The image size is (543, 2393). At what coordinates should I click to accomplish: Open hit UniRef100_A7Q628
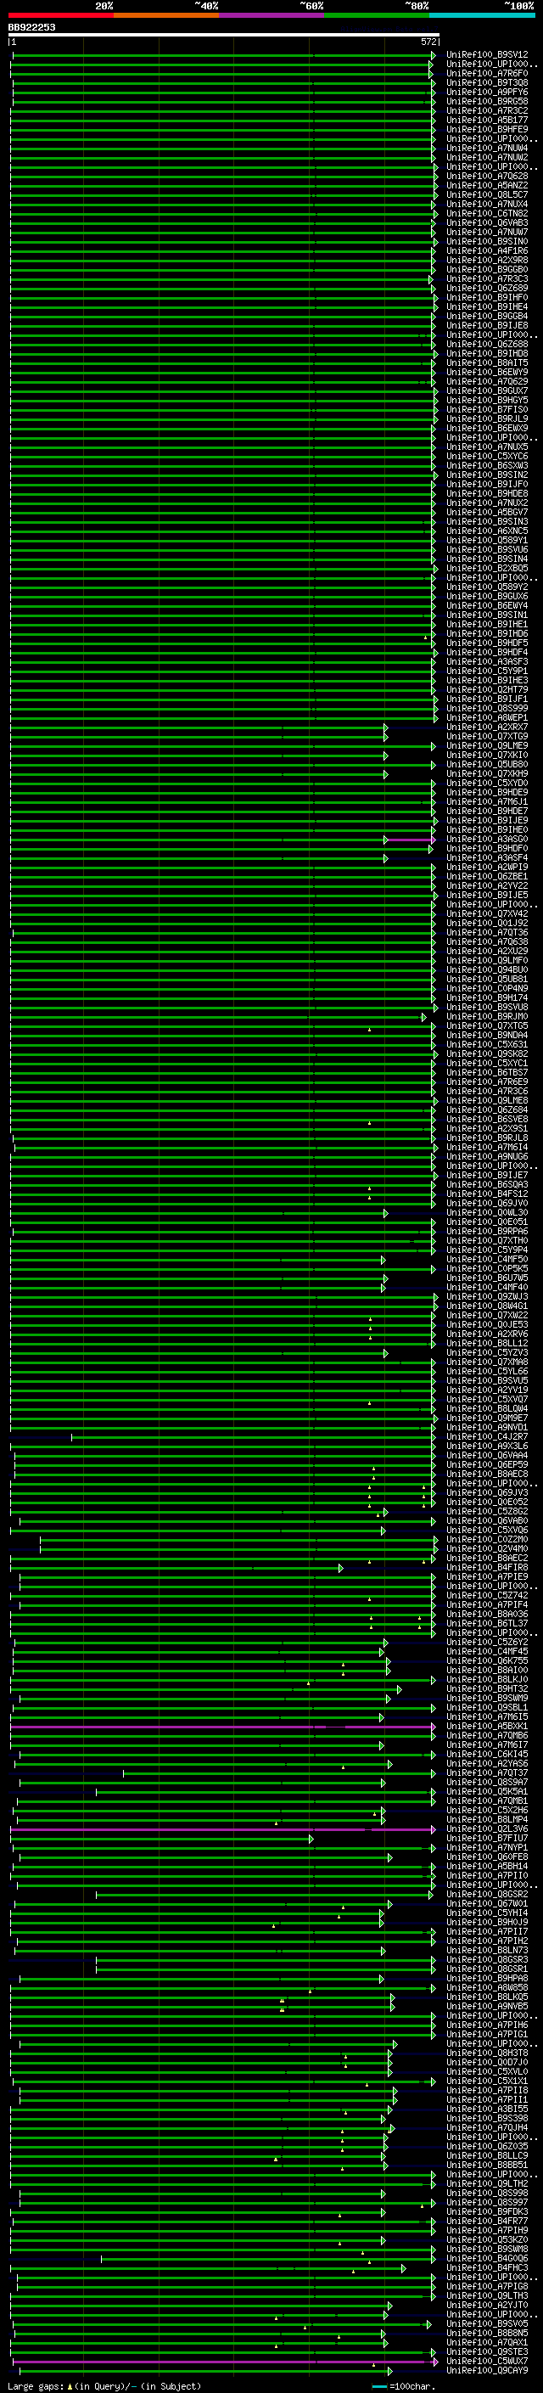(x=487, y=176)
